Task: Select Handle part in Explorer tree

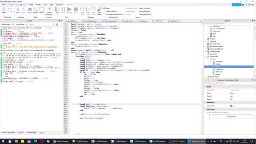Action: [x=218, y=74]
